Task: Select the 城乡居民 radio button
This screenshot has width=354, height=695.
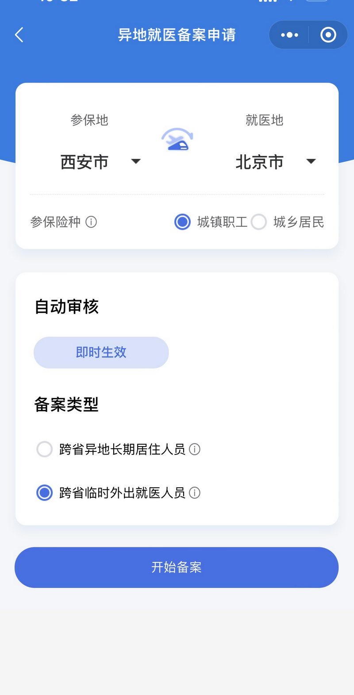Action: 259,222
